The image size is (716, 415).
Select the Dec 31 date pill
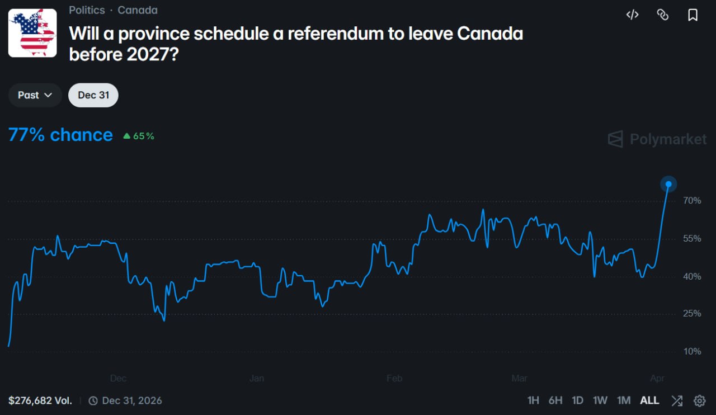coord(93,95)
